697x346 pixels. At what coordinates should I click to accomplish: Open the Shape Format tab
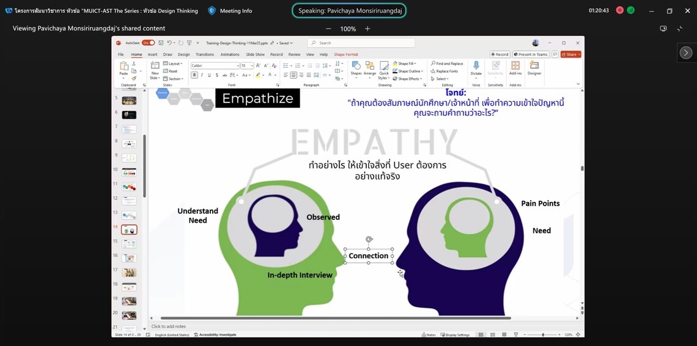pos(345,54)
